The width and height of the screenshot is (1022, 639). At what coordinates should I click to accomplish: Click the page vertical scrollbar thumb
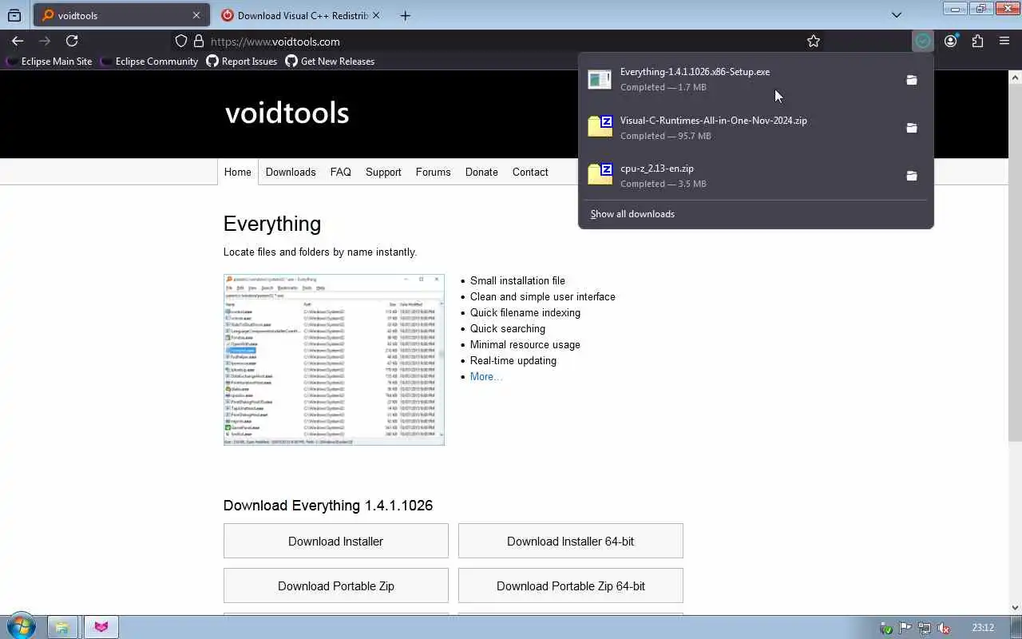[x=1015, y=264]
